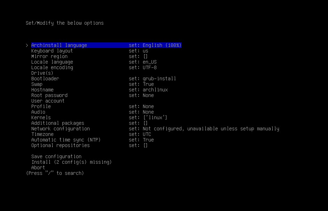
Task: Click Save configuration
Action: pyautogui.click(x=56, y=156)
